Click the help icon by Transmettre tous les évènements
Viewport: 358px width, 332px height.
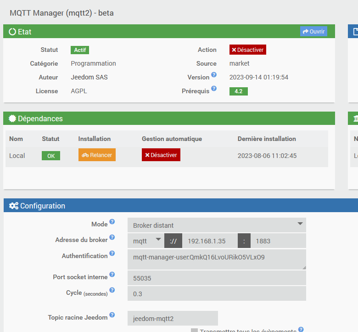pos(301,329)
